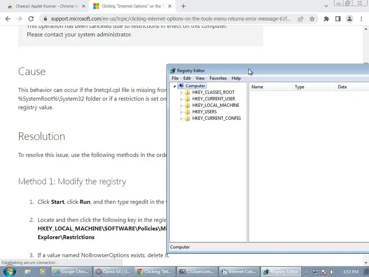Click the Chrome forward arrow button
Viewport: 369px width, 277px height.
click(x=19, y=19)
